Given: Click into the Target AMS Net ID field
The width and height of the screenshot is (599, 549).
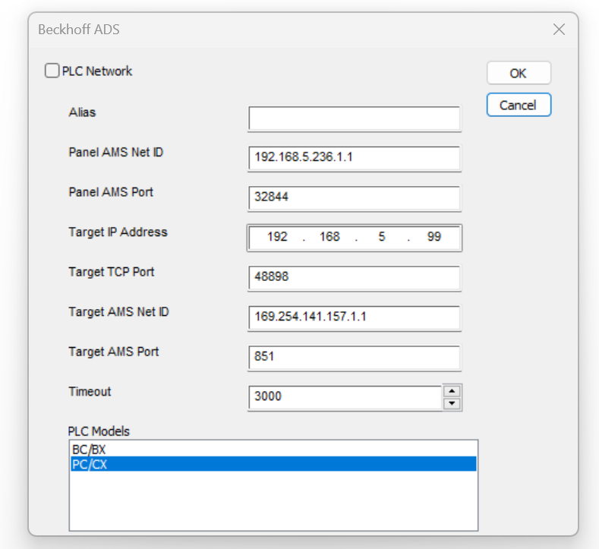Looking at the screenshot, I should [354, 317].
